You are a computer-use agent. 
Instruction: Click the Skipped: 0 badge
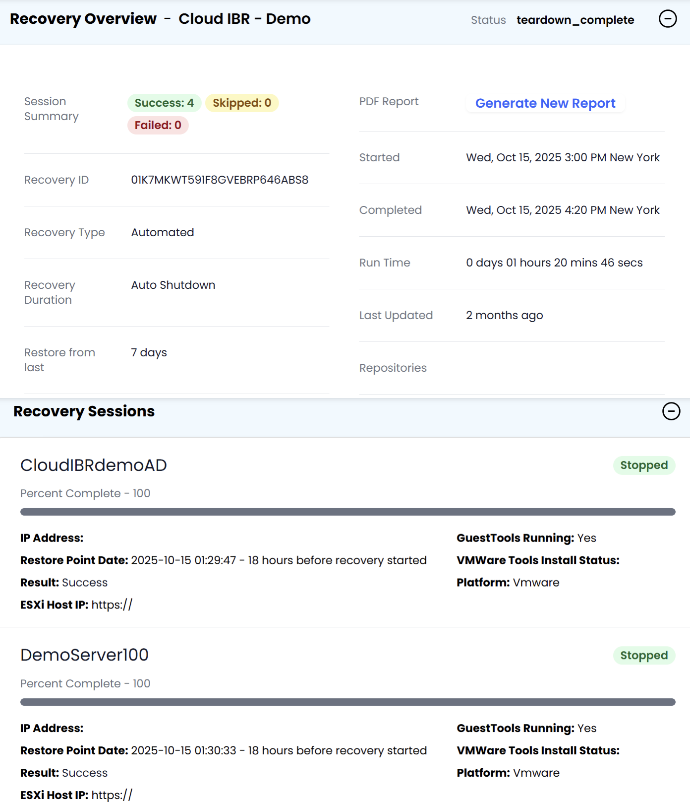[x=242, y=103]
